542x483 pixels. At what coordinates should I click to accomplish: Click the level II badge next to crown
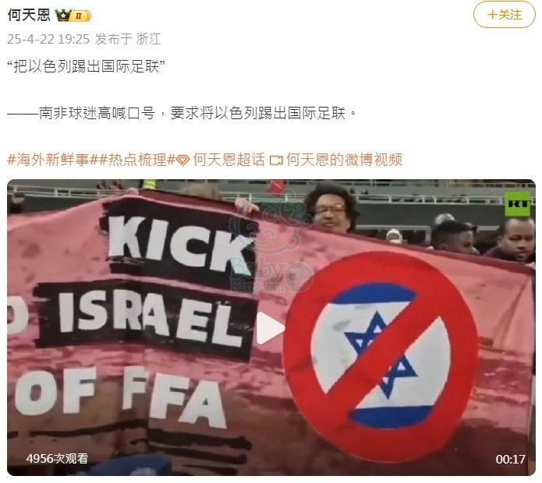pyautogui.click(x=80, y=16)
